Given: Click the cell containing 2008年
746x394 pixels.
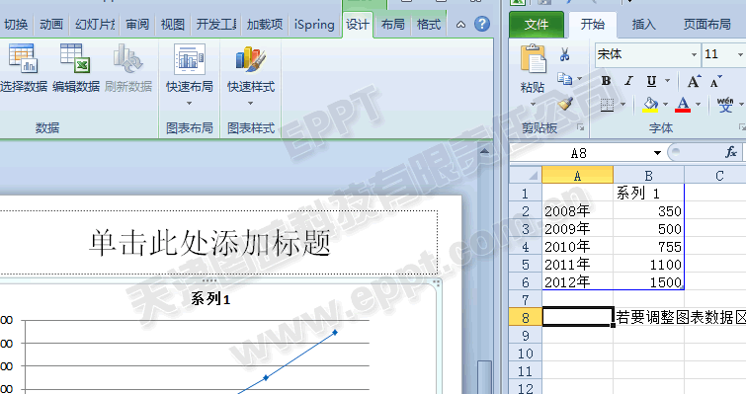Looking at the screenshot, I should [577, 211].
